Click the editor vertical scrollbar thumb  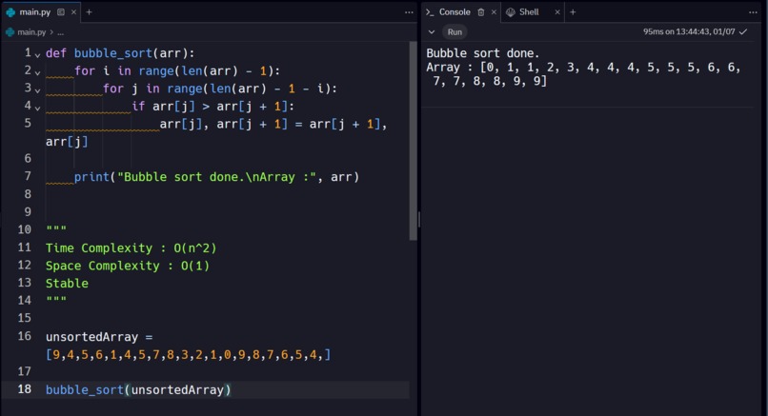[x=413, y=141]
